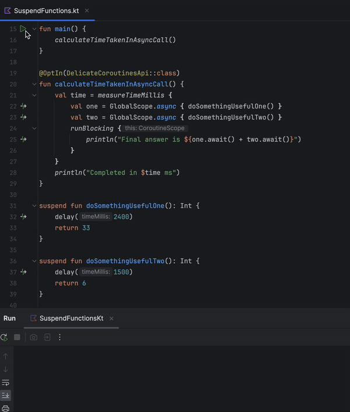Screen dimensions: 350x412
Task: Close the SuspendFunctions.kt editor tab
Action: click(x=86, y=11)
